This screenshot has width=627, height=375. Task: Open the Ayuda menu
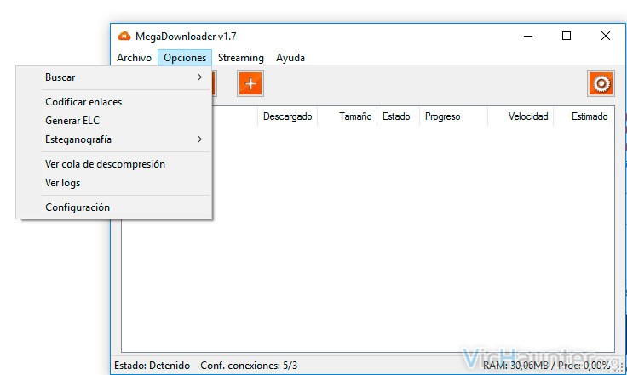pyautogui.click(x=290, y=58)
